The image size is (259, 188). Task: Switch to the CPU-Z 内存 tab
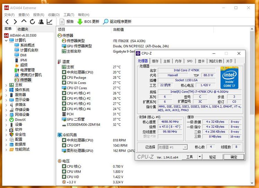coord(178,61)
